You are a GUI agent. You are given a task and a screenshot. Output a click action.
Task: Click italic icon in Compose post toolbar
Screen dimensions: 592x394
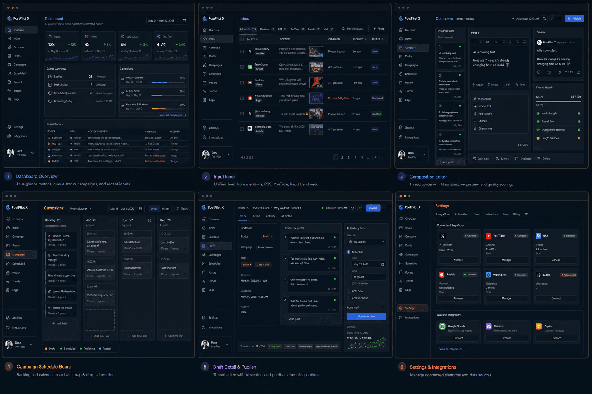click(x=481, y=42)
